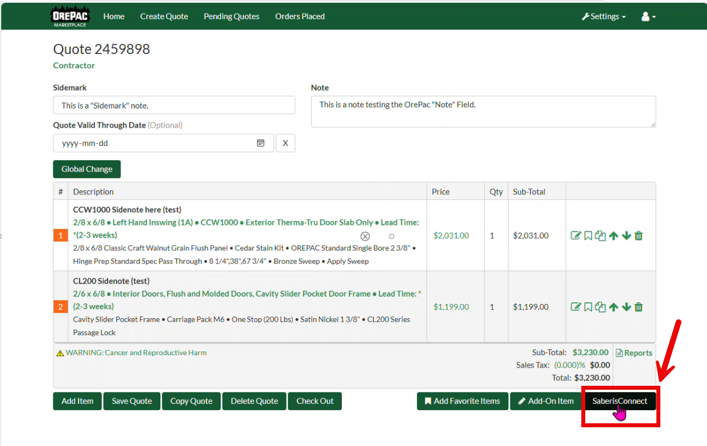Open the Settings dropdown menu
Viewport: 707px width, 446px height.
click(603, 16)
